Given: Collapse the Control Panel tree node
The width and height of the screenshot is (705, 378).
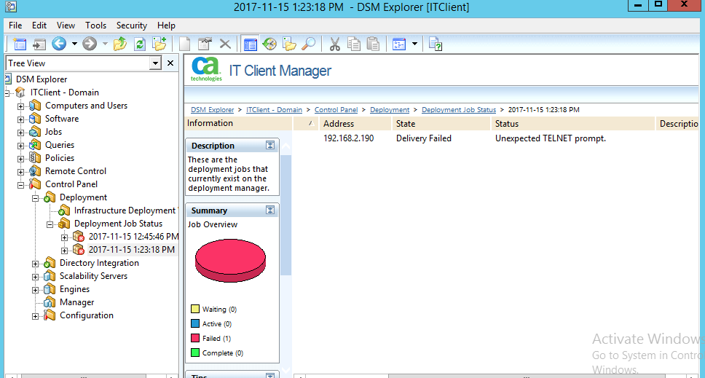Looking at the screenshot, I should (20, 185).
